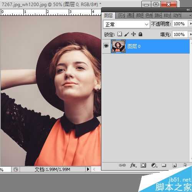192x192 pixels.
Task: Expand the 不透明度 opacity slider arrow
Action: tap(190, 24)
